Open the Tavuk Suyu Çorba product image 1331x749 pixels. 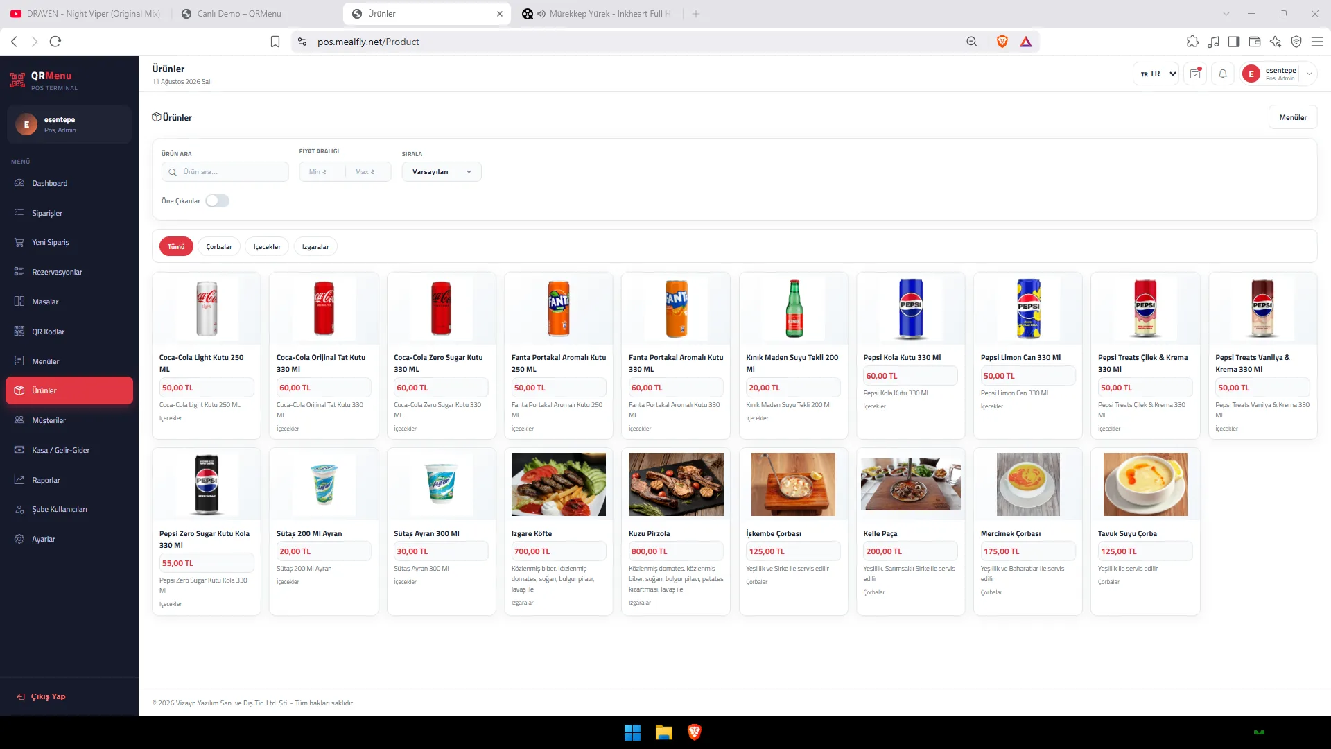point(1145,485)
